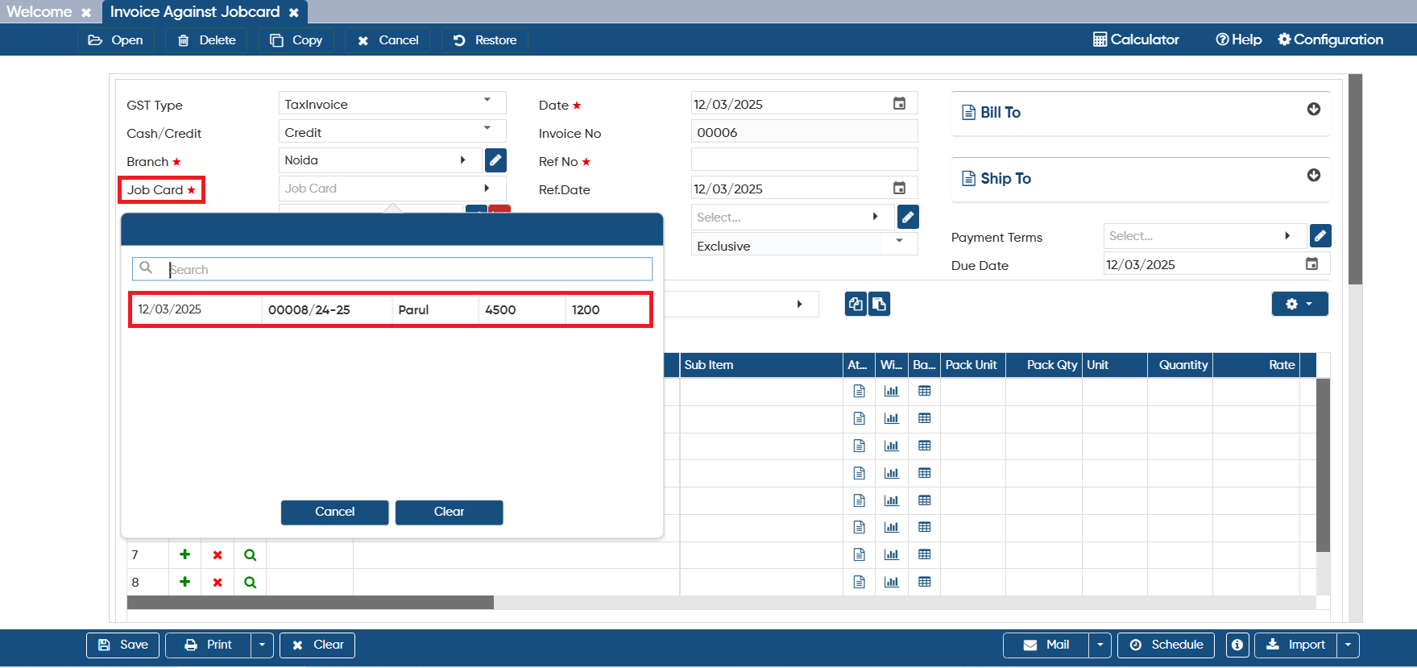This screenshot has width=1417, height=668.
Task: Click the edit pencil icon beside Branch
Action: click(495, 160)
